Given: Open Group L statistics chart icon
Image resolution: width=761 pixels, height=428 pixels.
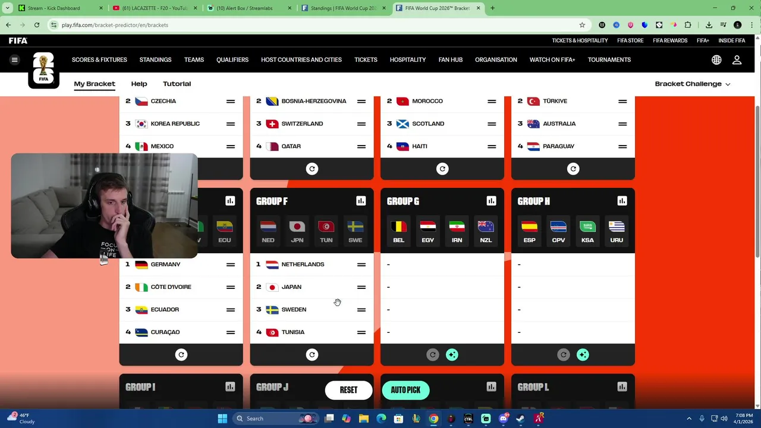Looking at the screenshot, I should [622, 387].
